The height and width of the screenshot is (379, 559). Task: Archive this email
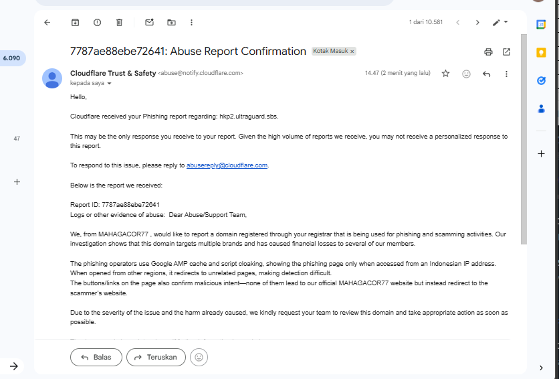point(75,23)
